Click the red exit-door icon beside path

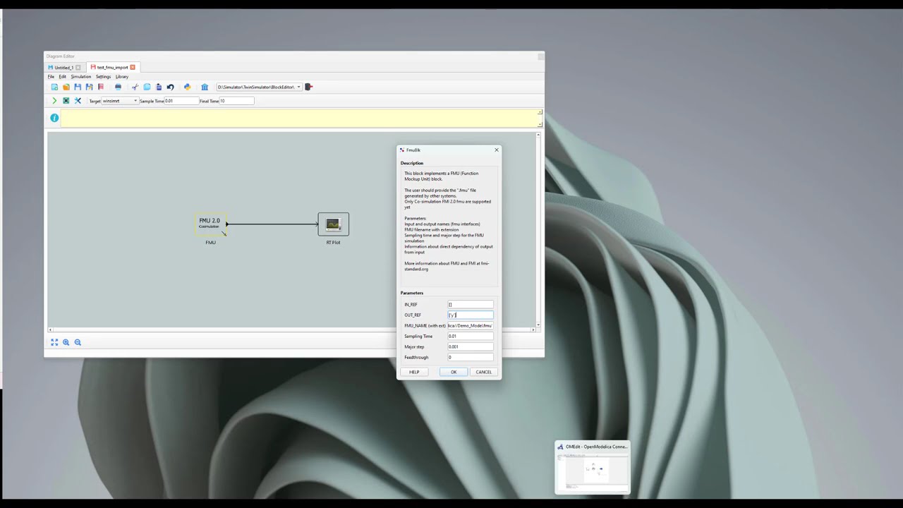pos(308,87)
